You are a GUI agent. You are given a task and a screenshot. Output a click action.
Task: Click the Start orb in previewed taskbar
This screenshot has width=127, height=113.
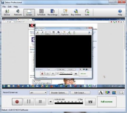(x=4, y=86)
